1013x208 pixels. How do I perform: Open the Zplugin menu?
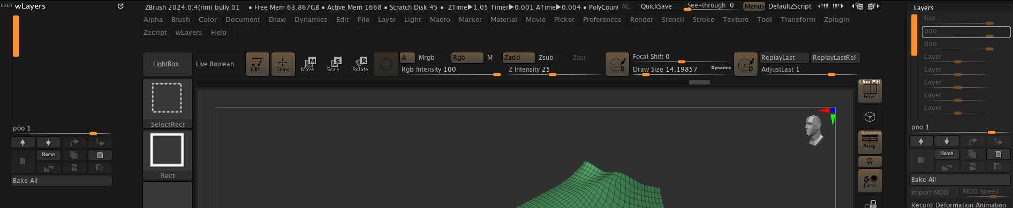[x=836, y=19]
